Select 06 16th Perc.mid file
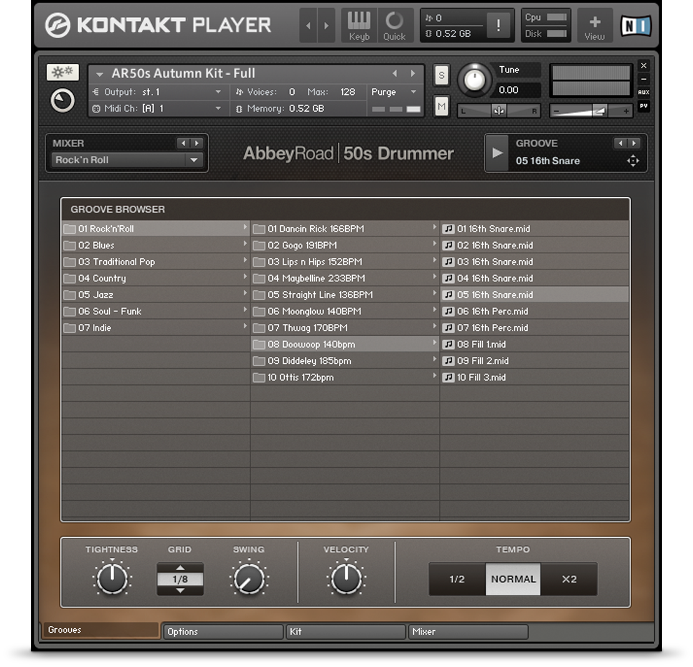 [534, 311]
